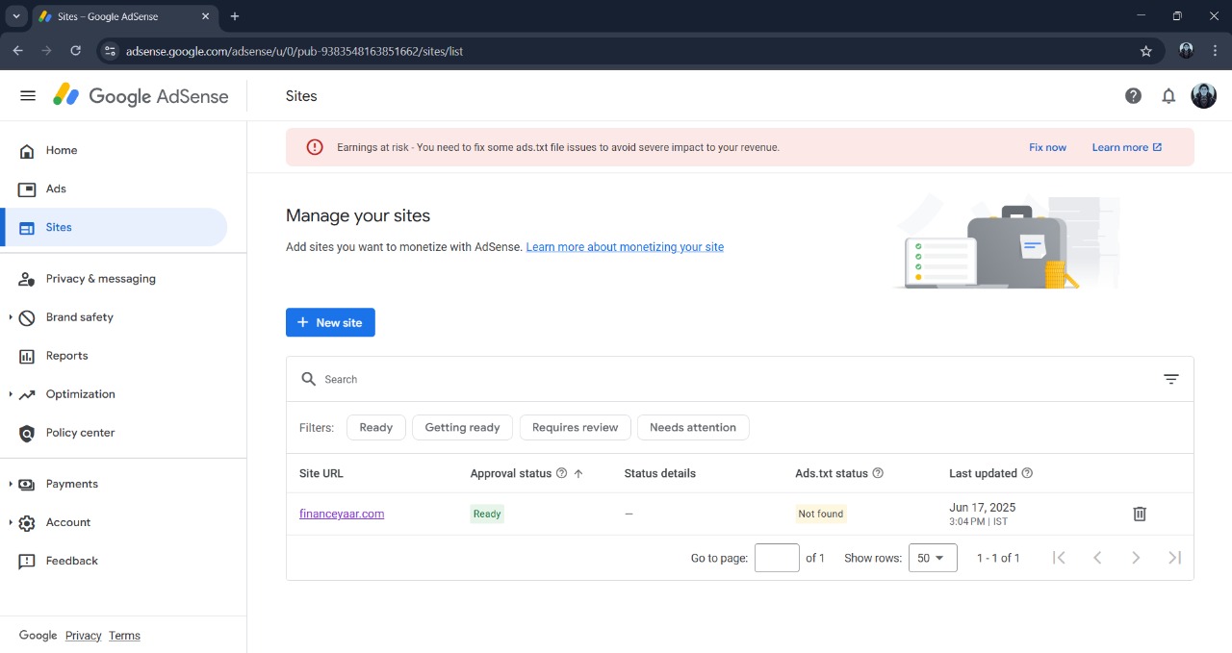Expand the Payments submenu arrow
This screenshot has height=653, width=1232.
coord(11,485)
